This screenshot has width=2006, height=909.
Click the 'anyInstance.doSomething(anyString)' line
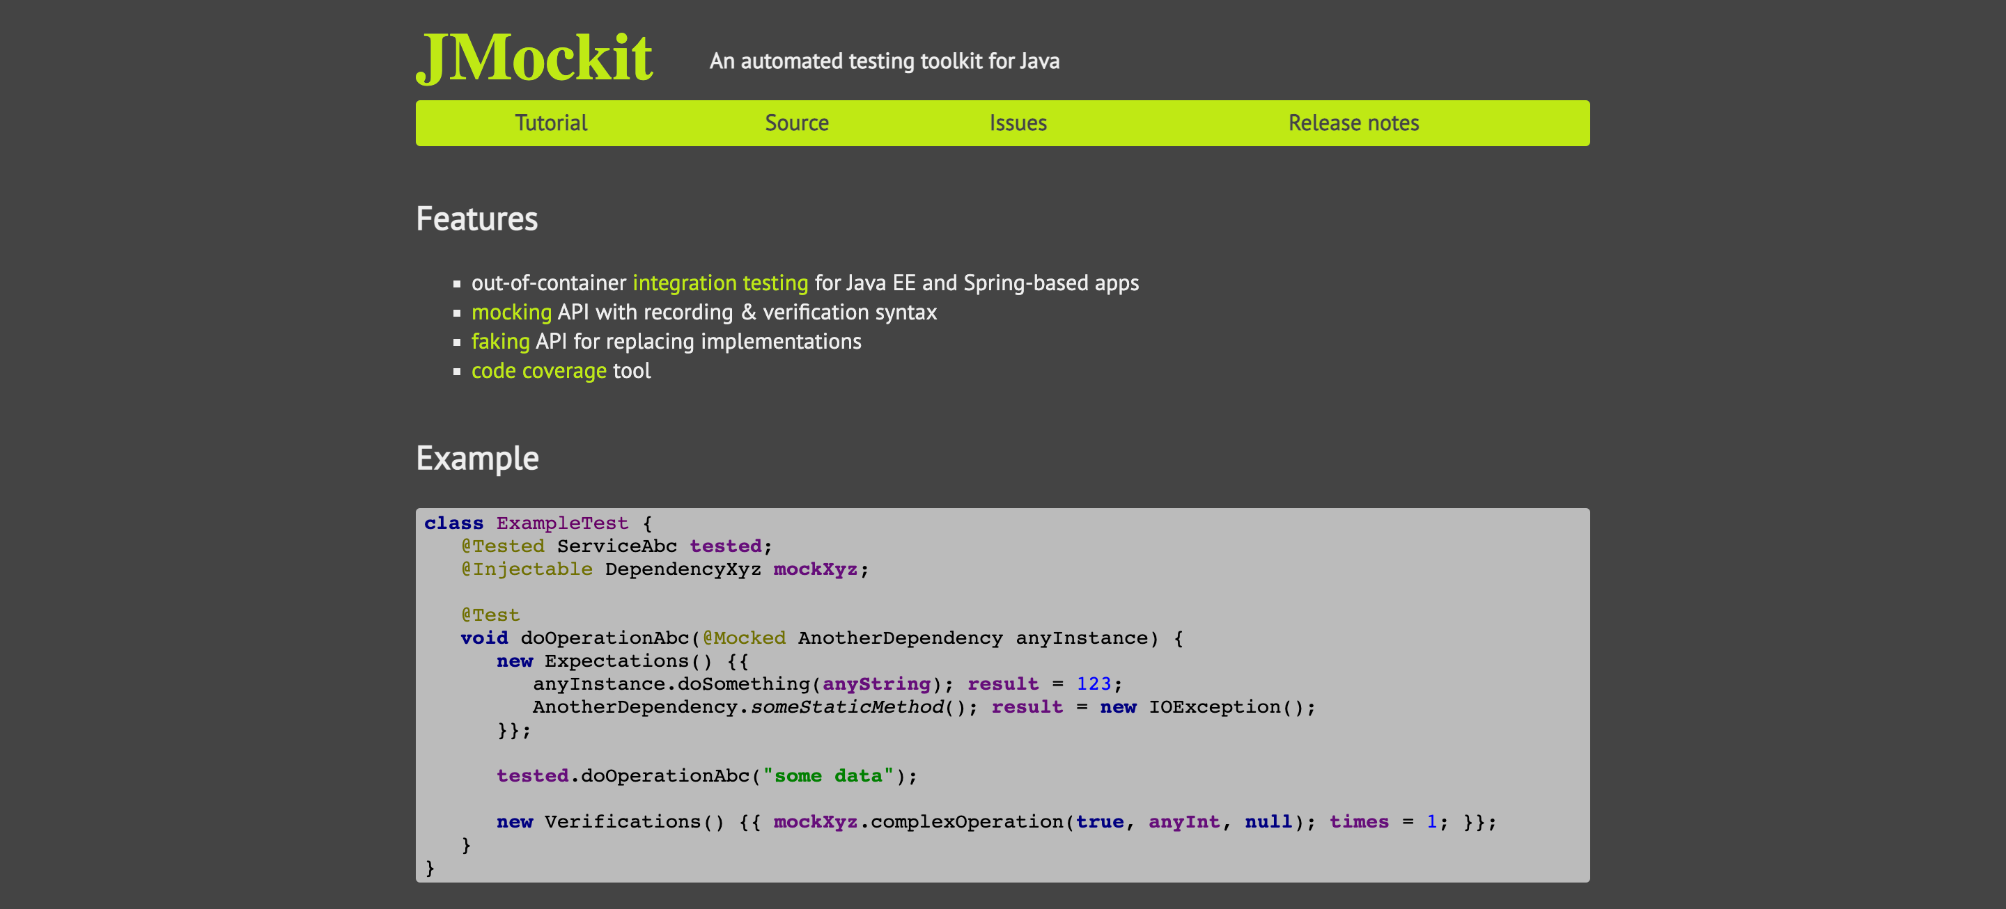[x=827, y=684]
